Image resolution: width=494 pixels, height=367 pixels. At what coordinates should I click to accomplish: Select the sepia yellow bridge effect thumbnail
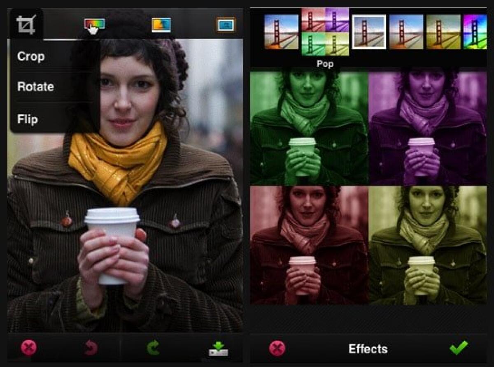[x=443, y=32]
